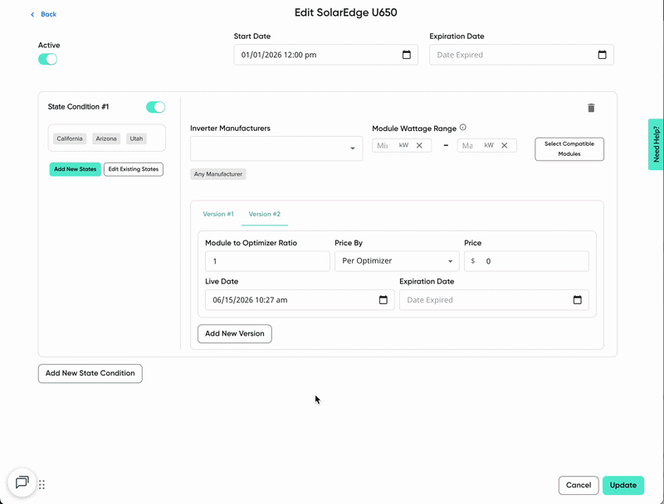Open Select Compatible Modules

pos(569,149)
